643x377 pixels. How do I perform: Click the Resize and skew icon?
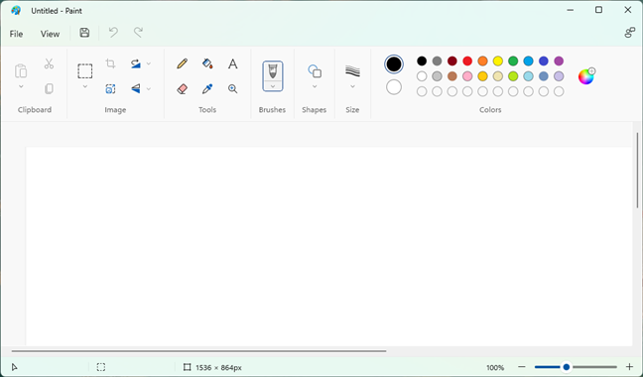[x=110, y=88]
